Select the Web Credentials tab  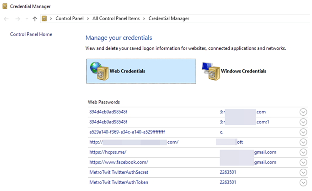click(x=141, y=71)
